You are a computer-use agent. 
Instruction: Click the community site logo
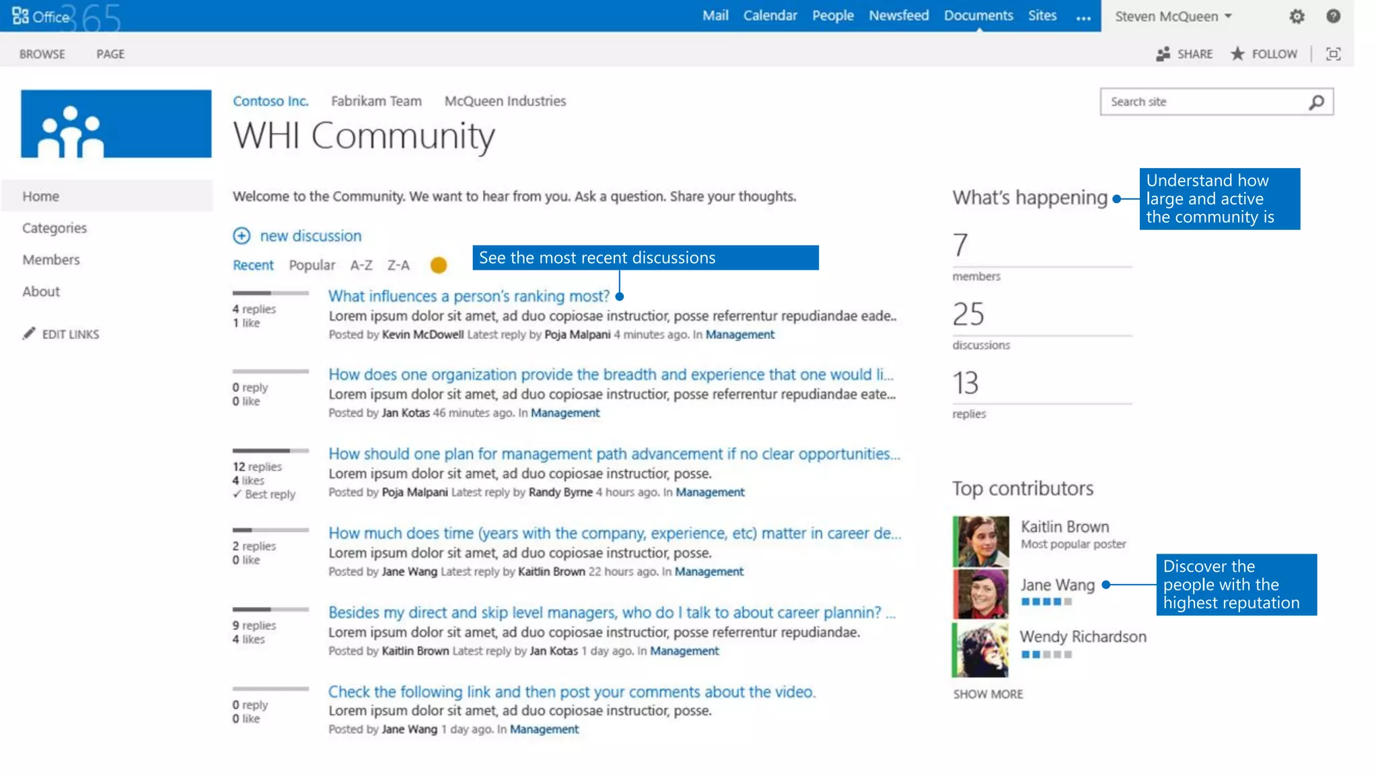116,124
